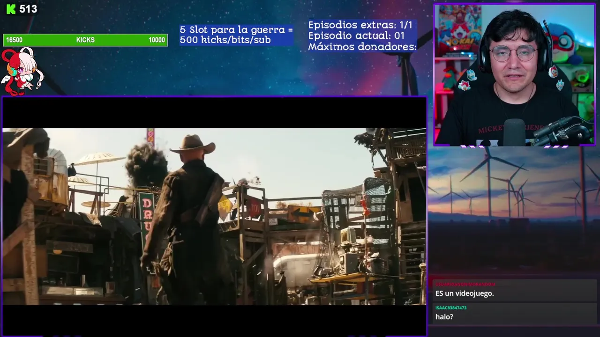
Task: Click the 16500 value on goal bar
Action: [x=14, y=40]
